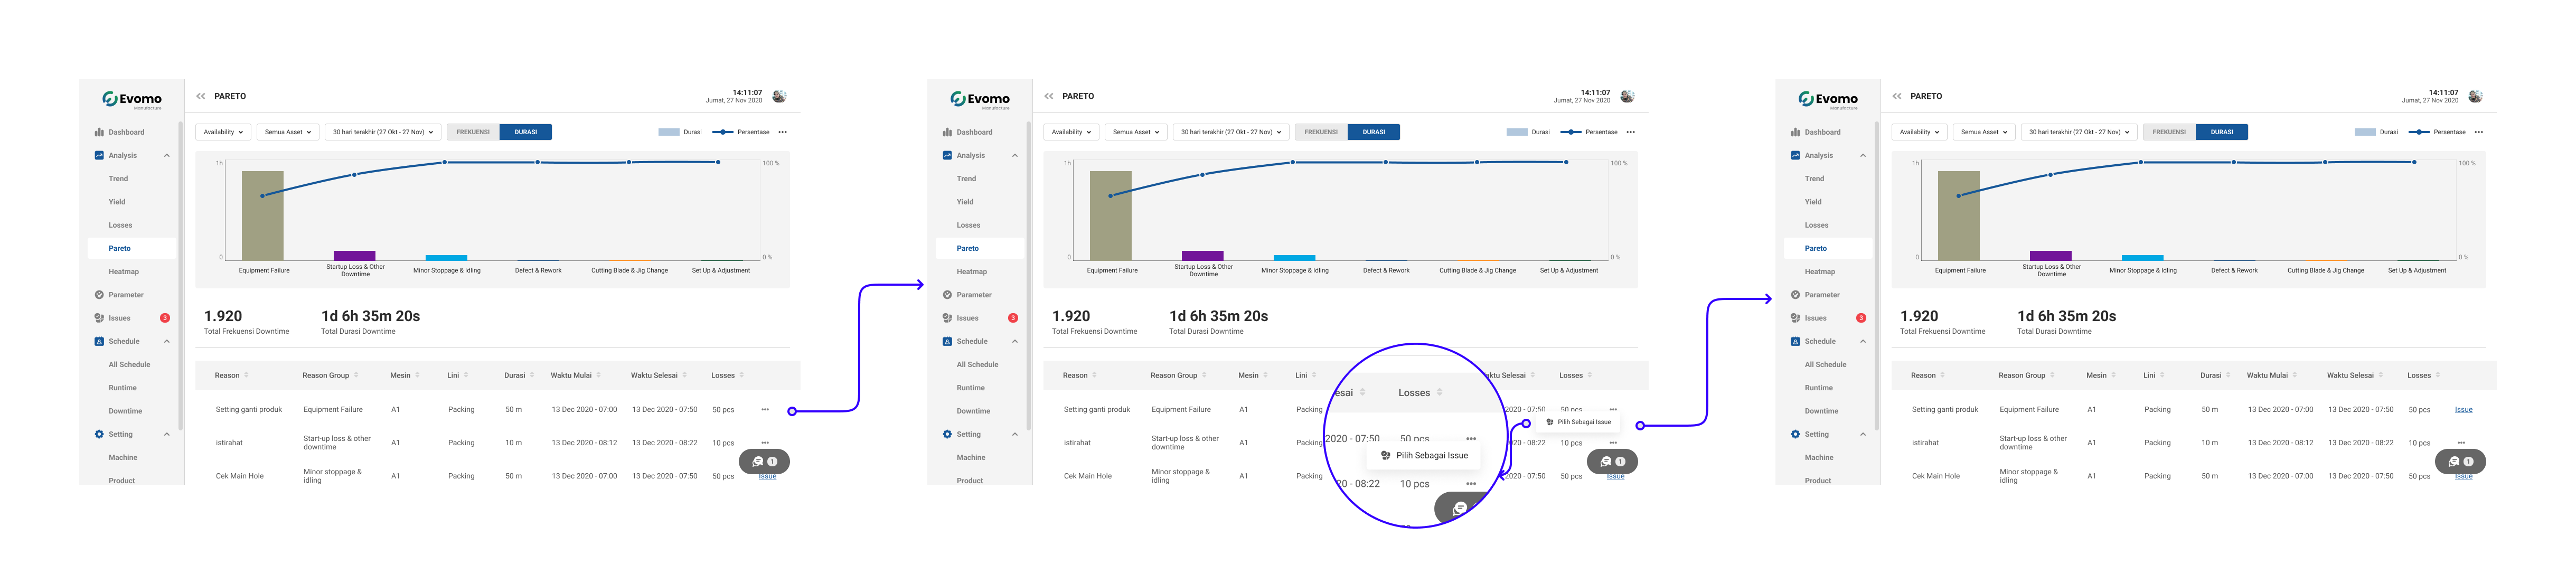Toggle Persentase legend series in first mockup
This screenshot has width=2576, height=564.
point(741,132)
